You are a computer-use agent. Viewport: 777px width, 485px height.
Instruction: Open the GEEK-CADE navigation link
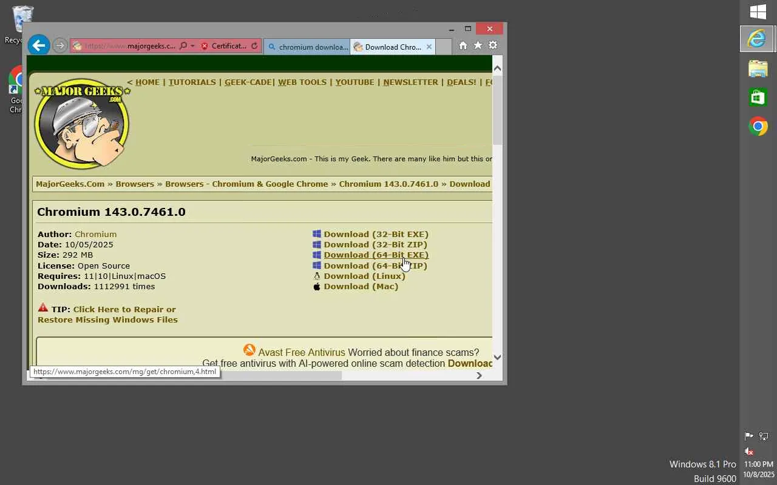pyautogui.click(x=248, y=82)
